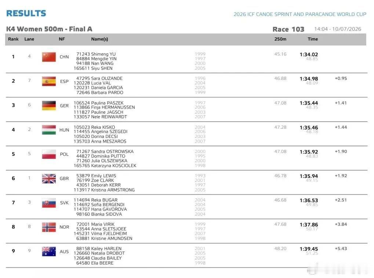Click the Time column header
The height and width of the screenshot is (278, 374).
pyautogui.click(x=313, y=39)
